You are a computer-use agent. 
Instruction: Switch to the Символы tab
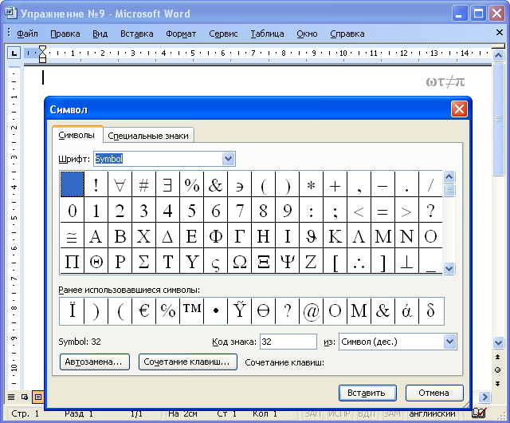click(77, 135)
